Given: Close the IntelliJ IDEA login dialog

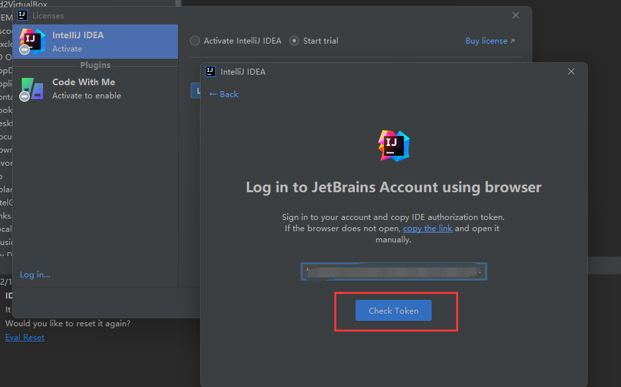Looking at the screenshot, I should pyautogui.click(x=571, y=71).
